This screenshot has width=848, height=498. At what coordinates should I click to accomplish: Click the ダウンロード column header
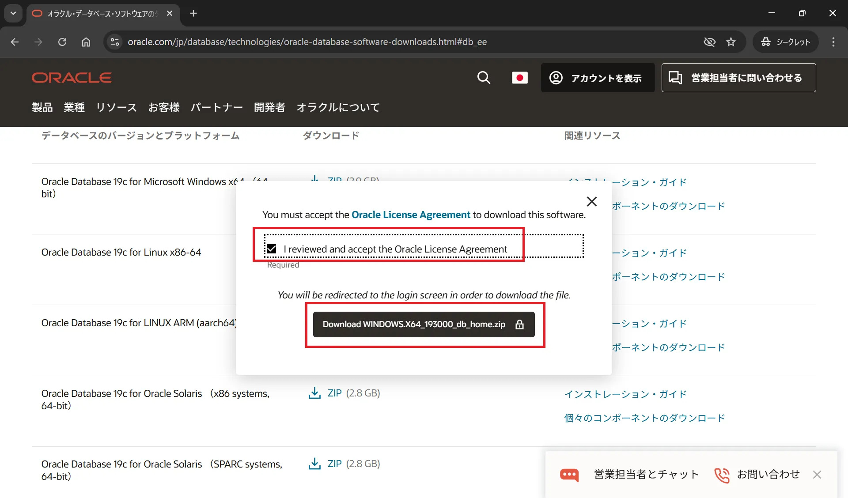coord(331,136)
